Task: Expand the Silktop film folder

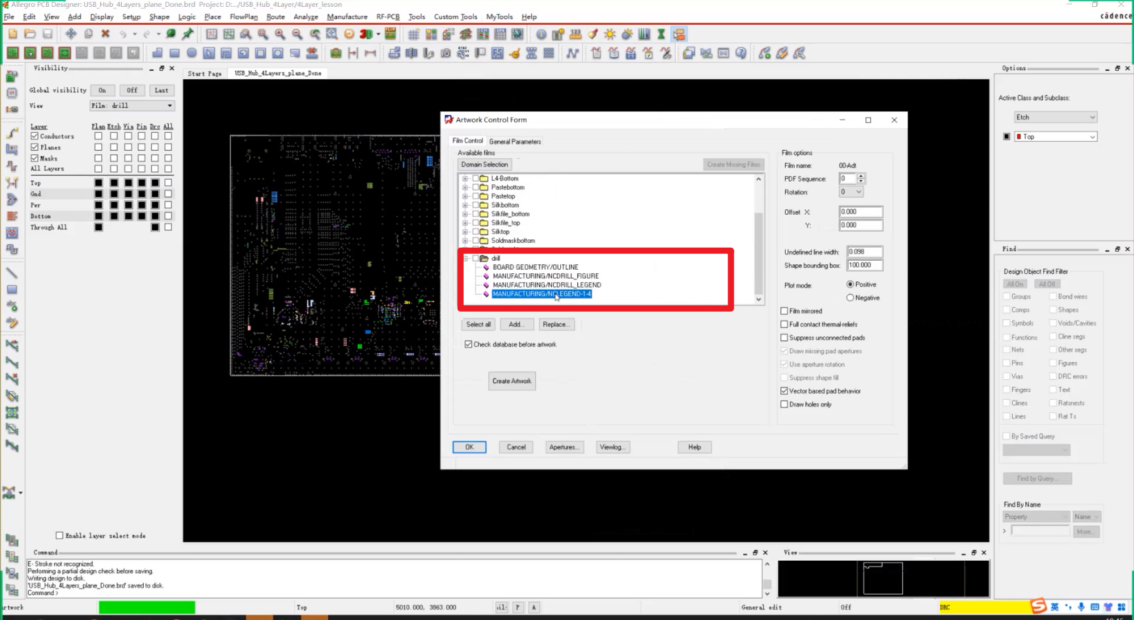Action: (466, 232)
